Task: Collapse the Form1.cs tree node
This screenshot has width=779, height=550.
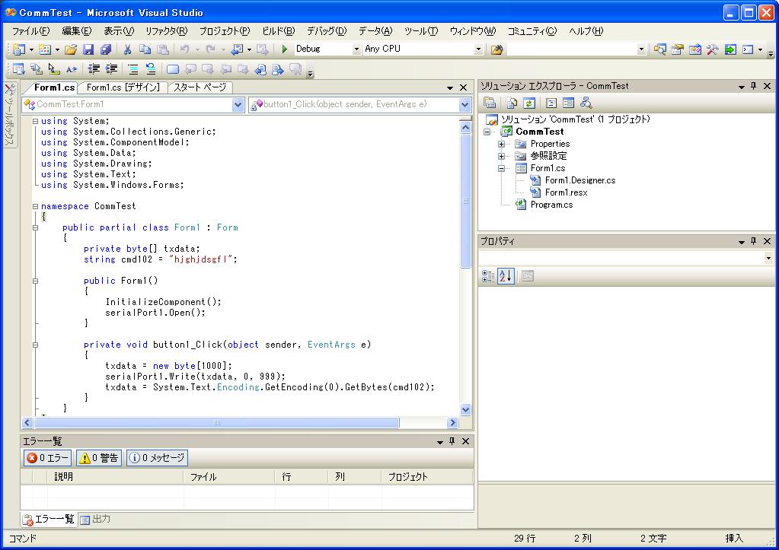Action: [501, 168]
